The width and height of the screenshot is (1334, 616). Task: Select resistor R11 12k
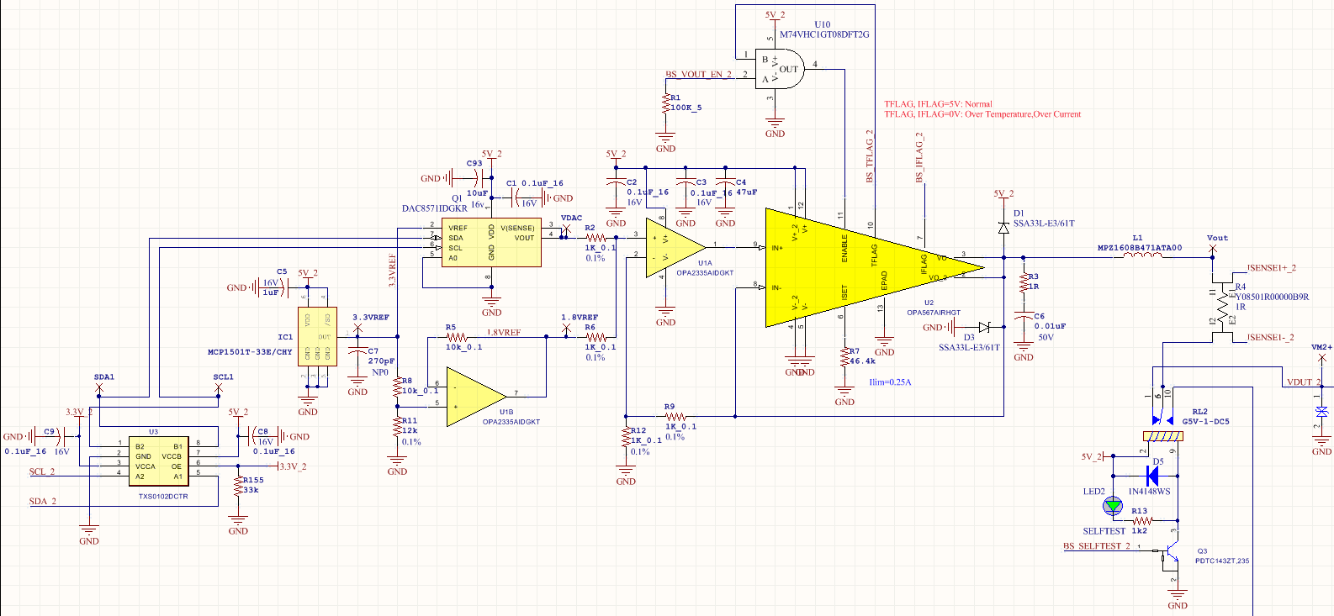[398, 426]
